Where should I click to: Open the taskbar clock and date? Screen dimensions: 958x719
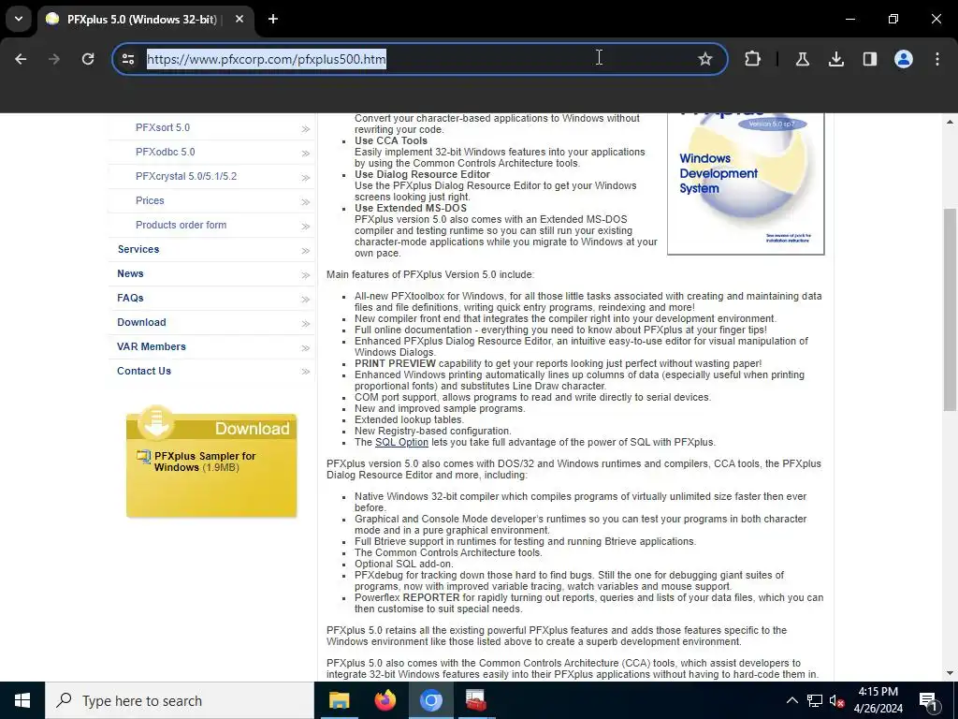click(878, 700)
